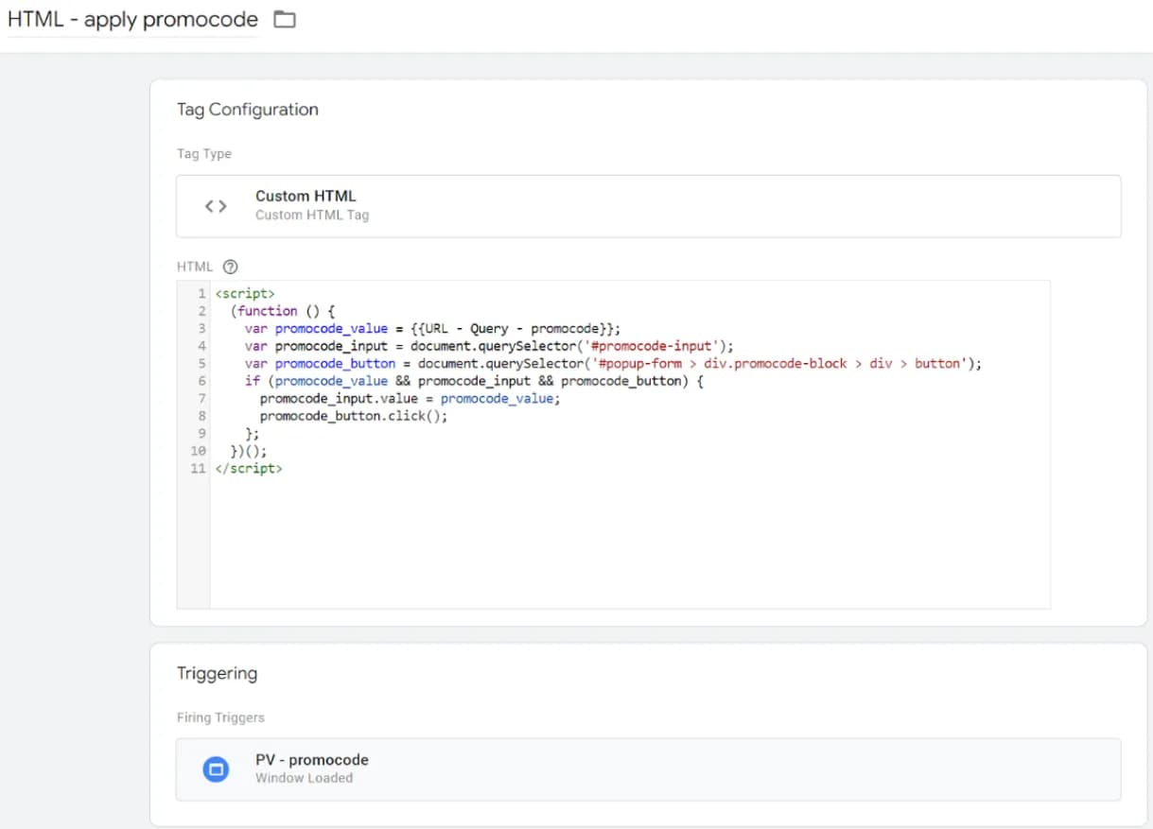Click the '#promocode-input' selector string
The width and height of the screenshot is (1153, 829).
coord(654,346)
